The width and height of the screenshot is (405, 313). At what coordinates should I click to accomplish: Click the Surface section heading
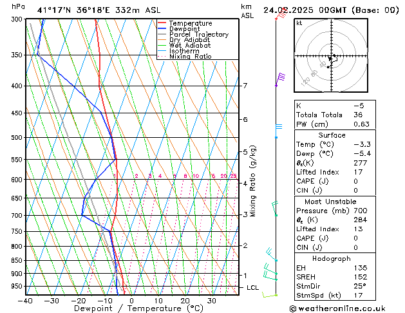pos(332,135)
